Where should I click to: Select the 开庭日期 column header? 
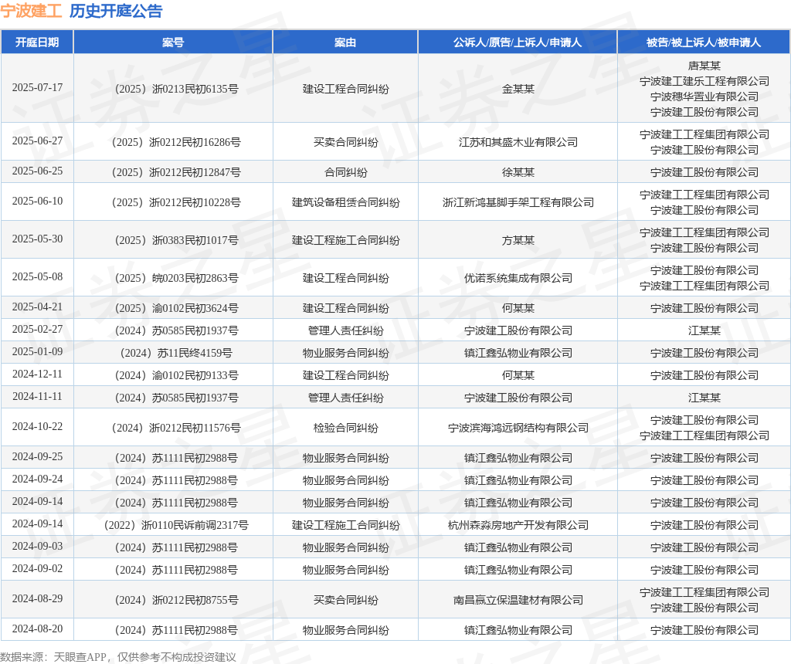[37, 42]
